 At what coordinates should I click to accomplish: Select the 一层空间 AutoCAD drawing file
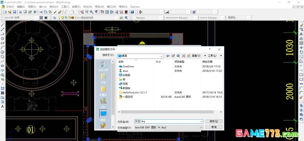pyautogui.click(x=126, y=97)
